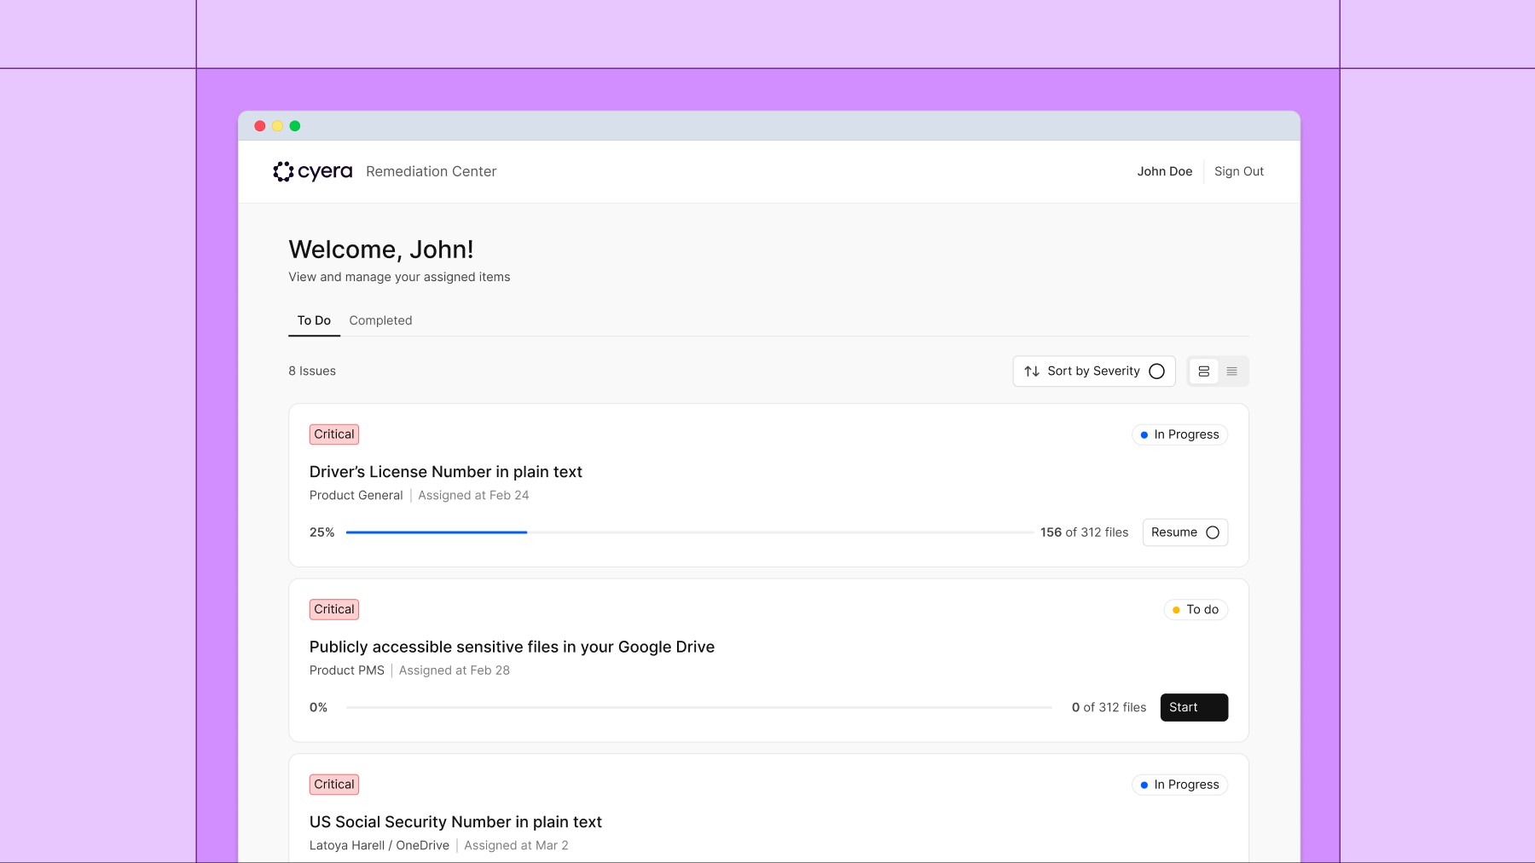Open 'Driver's License Number in plain text' issue
The image size is (1535, 863).
pos(445,472)
